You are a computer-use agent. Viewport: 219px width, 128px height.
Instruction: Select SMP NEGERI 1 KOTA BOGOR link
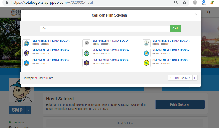tap(51, 41)
